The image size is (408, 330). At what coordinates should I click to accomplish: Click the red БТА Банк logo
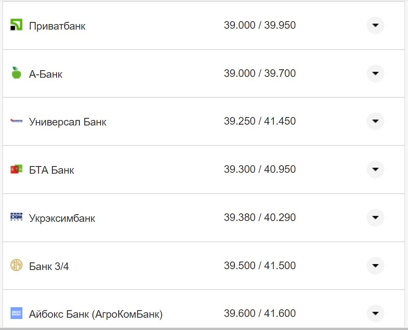pos(16,169)
